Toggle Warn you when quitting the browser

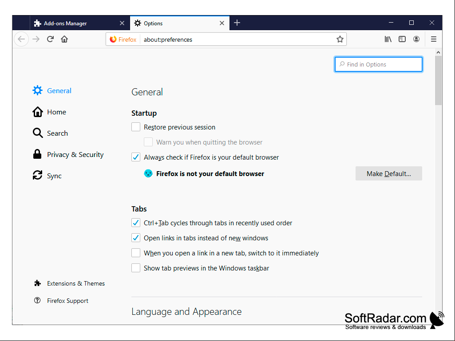pyautogui.click(x=148, y=142)
